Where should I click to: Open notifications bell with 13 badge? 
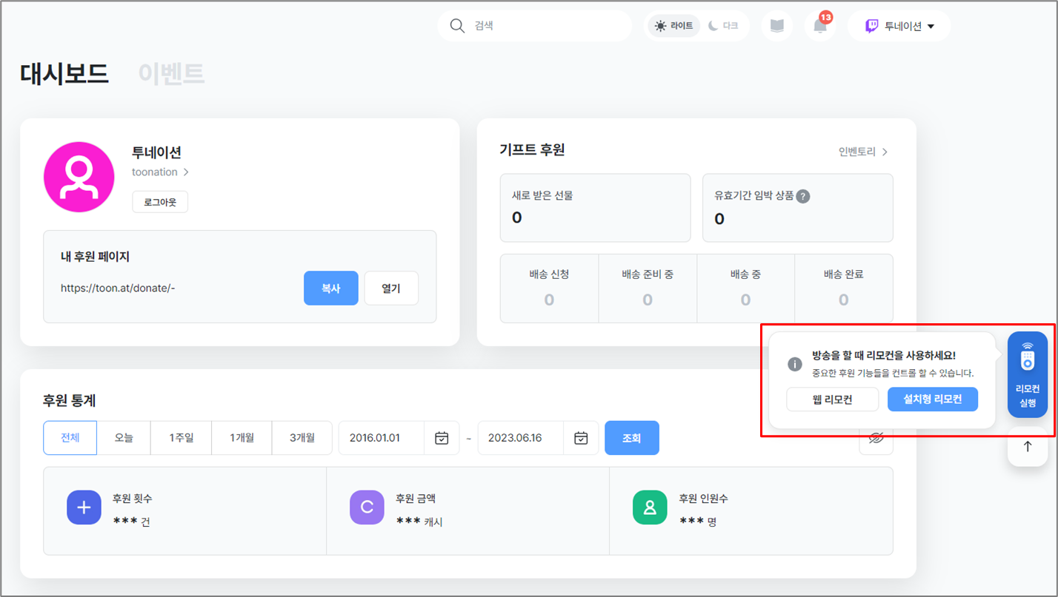pyautogui.click(x=819, y=26)
